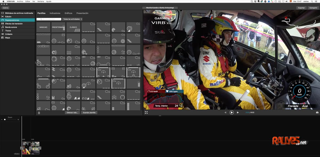Viewport: 320px width, 157px height.
Task: Click Guardar plantilla button
Action: pos(89,113)
